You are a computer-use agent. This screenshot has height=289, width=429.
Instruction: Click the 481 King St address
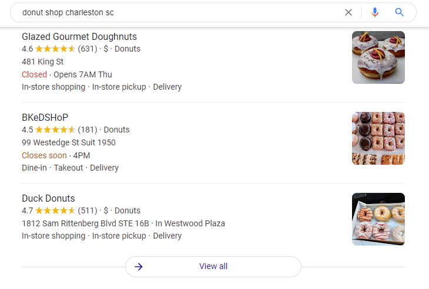pos(43,62)
